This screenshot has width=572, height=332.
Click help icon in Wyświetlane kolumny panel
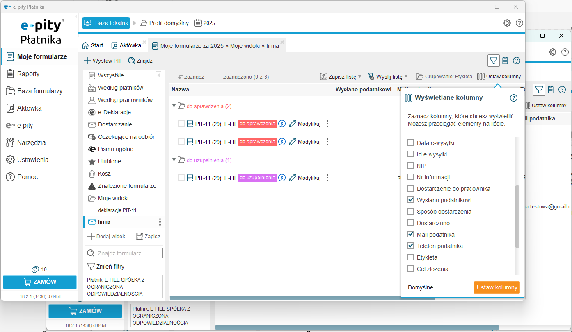click(x=513, y=98)
